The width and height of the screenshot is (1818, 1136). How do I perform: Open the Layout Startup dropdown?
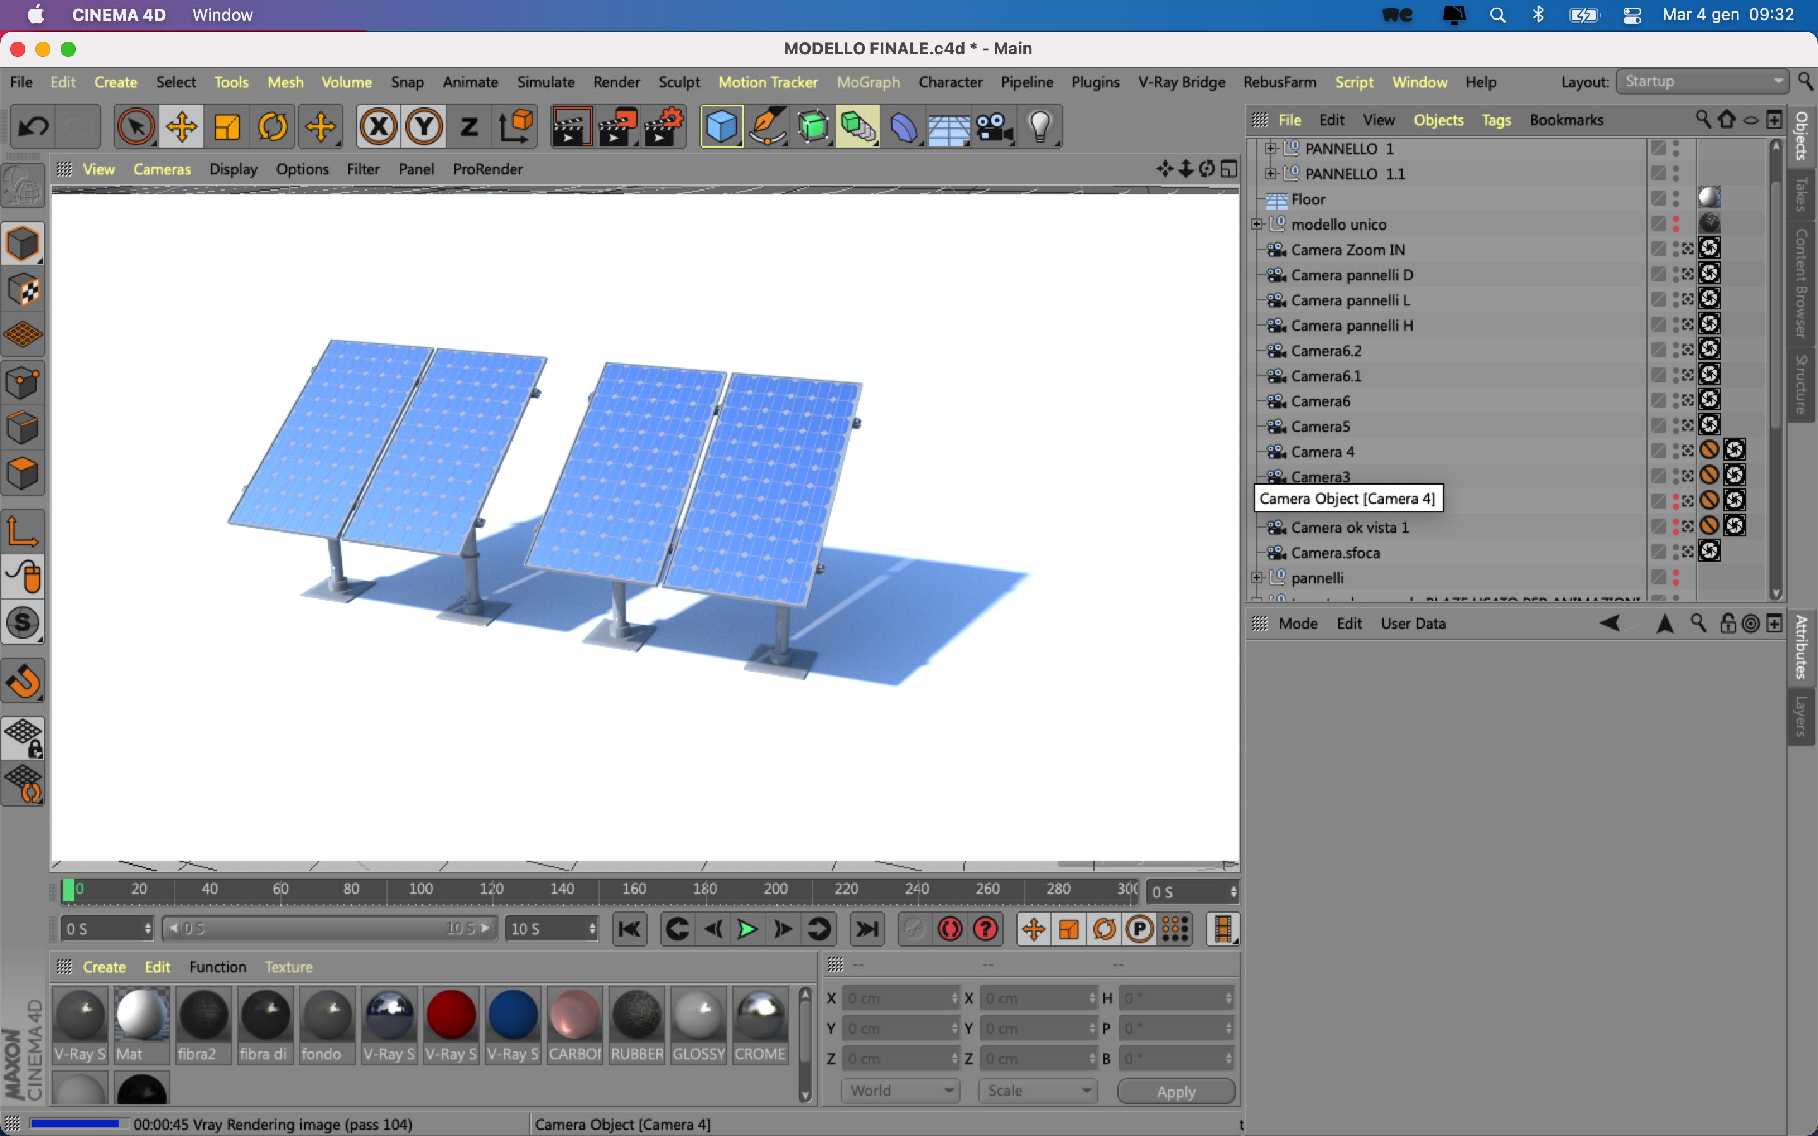pyautogui.click(x=1702, y=81)
